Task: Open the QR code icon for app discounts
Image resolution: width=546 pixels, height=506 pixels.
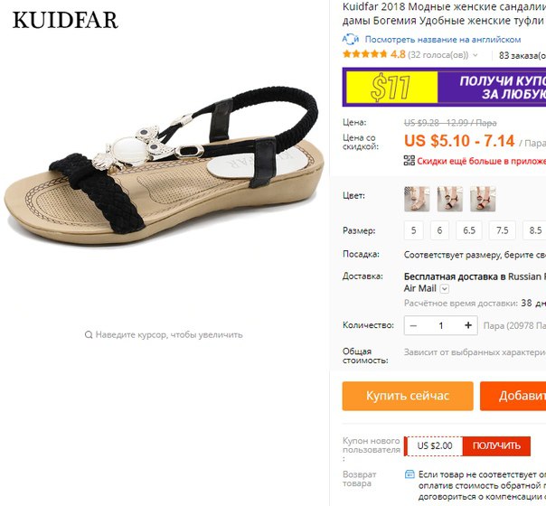Action: tap(409, 161)
